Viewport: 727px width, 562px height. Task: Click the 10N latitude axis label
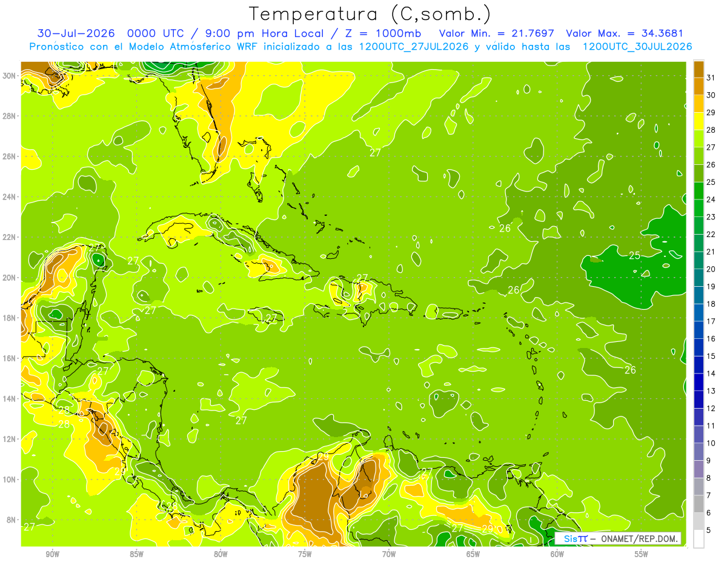pyautogui.click(x=10, y=480)
